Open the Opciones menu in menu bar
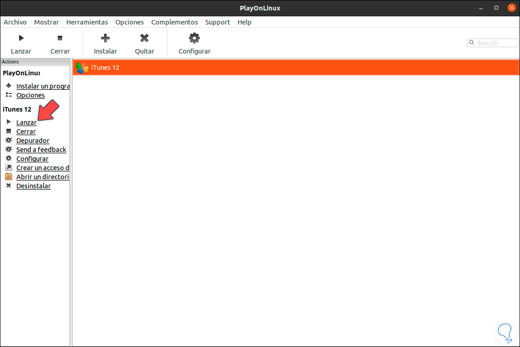This screenshot has height=347, width=520. tap(130, 22)
